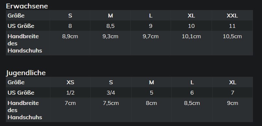Select the adult size S header cell

point(70,16)
